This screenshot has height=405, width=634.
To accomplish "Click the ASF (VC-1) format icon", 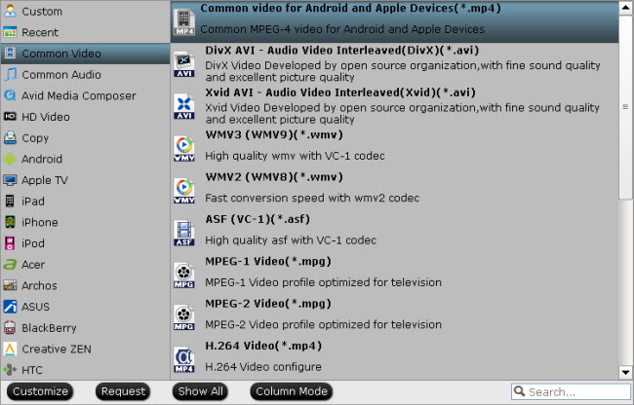I will tap(184, 233).
